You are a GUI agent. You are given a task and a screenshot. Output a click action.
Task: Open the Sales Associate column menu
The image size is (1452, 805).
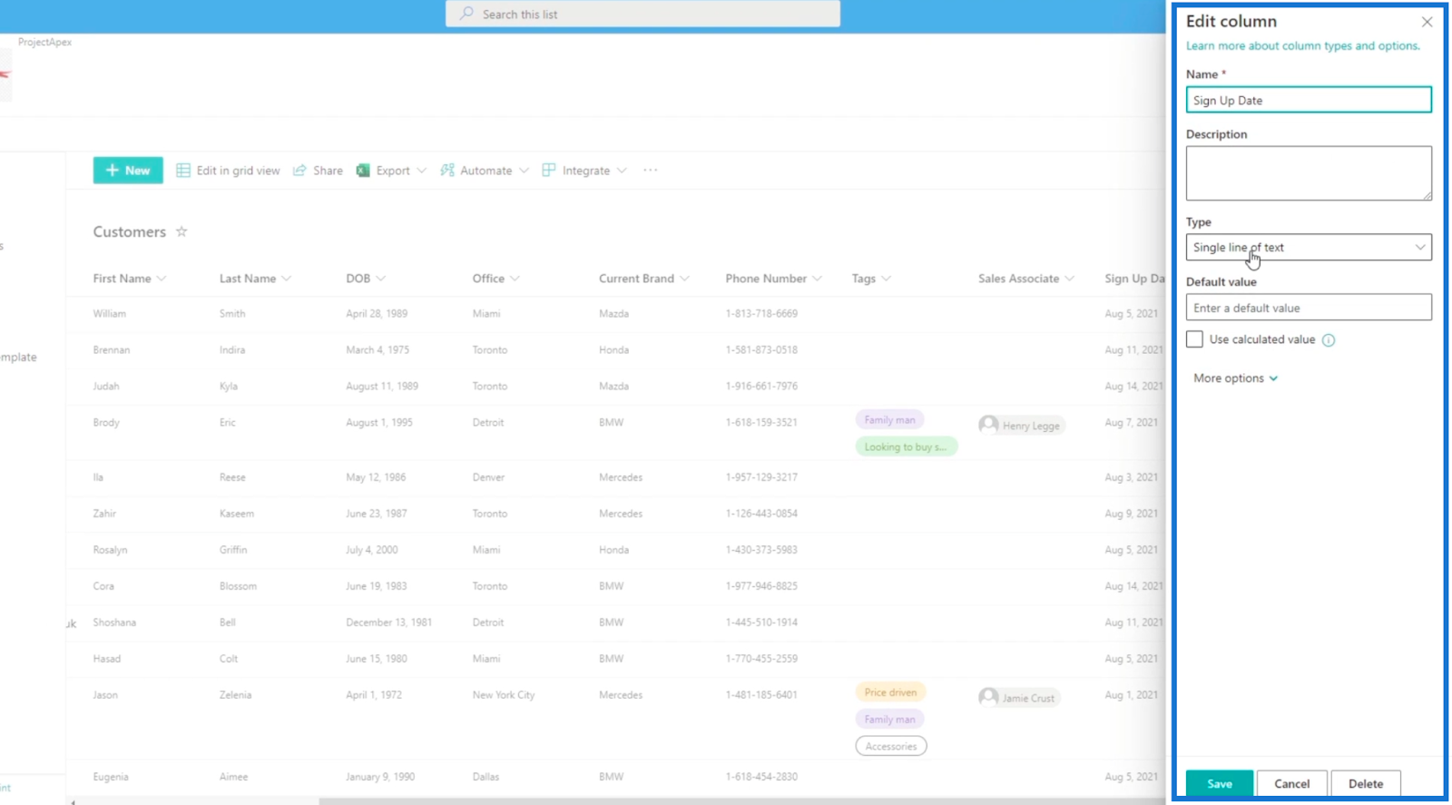coord(1026,279)
